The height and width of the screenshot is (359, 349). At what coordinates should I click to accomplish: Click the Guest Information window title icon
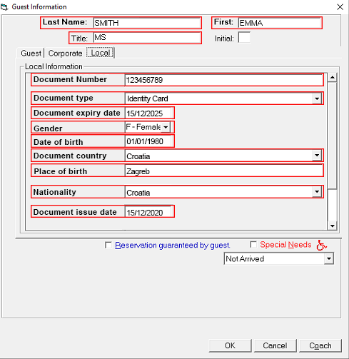coord(4,7)
